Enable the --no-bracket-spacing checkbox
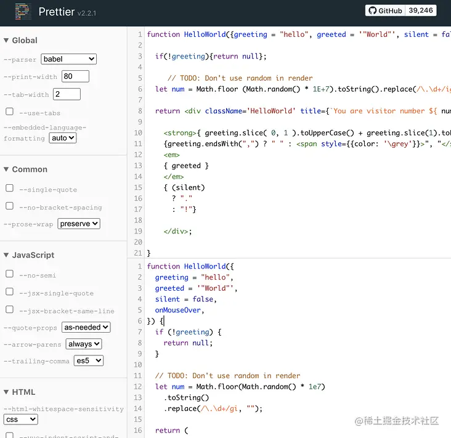The image size is (451, 438). pyautogui.click(x=9, y=206)
